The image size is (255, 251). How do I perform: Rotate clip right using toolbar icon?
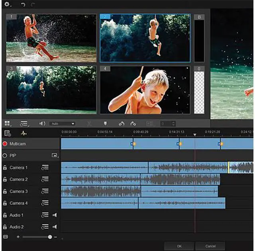point(133,124)
